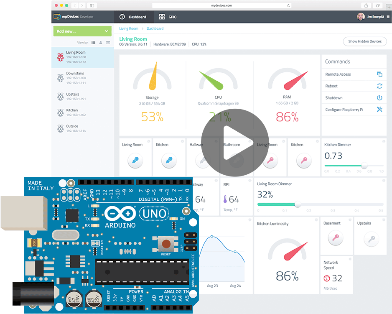The height and width of the screenshot is (314, 392).
Task: Click the "53%" Storage value
Action: click(x=152, y=117)
